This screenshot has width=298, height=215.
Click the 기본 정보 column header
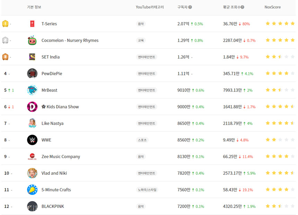(34, 7)
